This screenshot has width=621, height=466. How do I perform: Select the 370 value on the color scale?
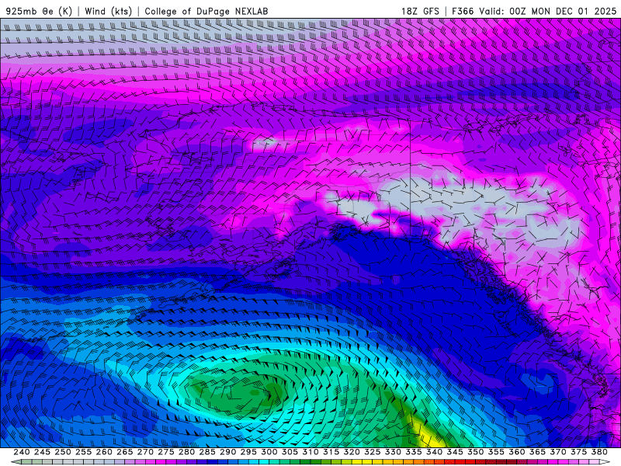point(558,452)
